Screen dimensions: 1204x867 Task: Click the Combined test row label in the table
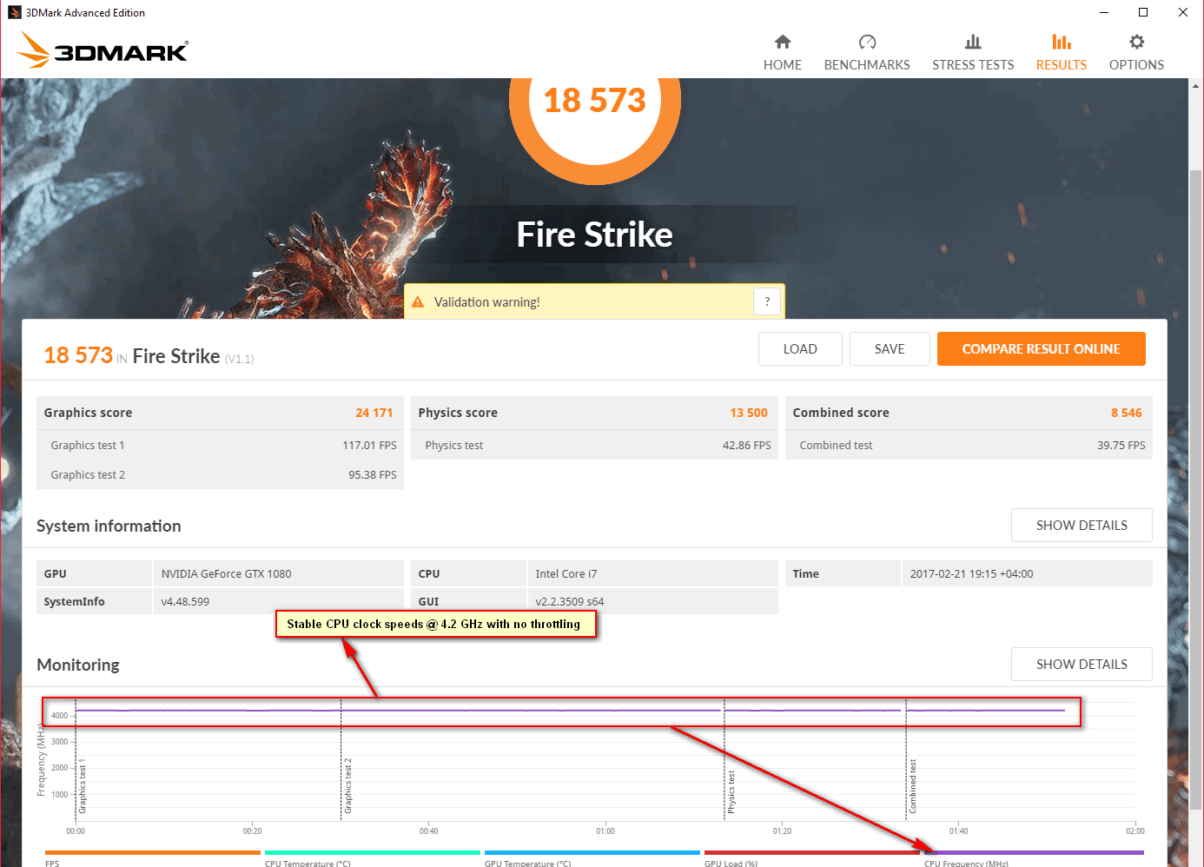pos(836,446)
